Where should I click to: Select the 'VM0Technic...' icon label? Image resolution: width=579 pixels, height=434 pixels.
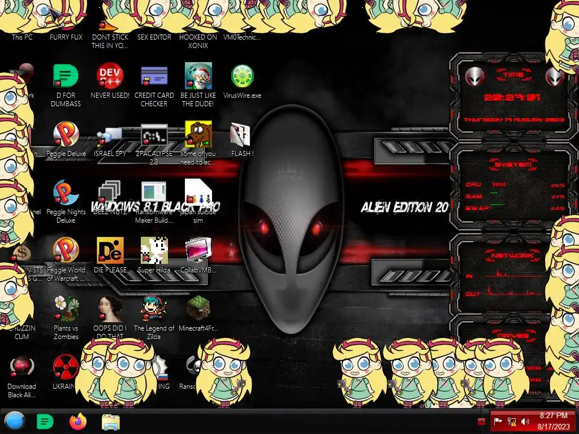[242, 37]
